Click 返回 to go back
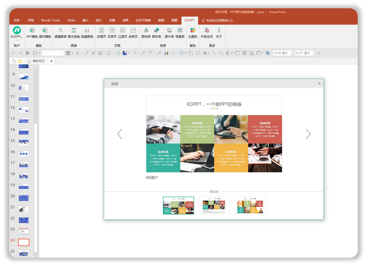Viewport: 367px width, 266px height. 114,84
